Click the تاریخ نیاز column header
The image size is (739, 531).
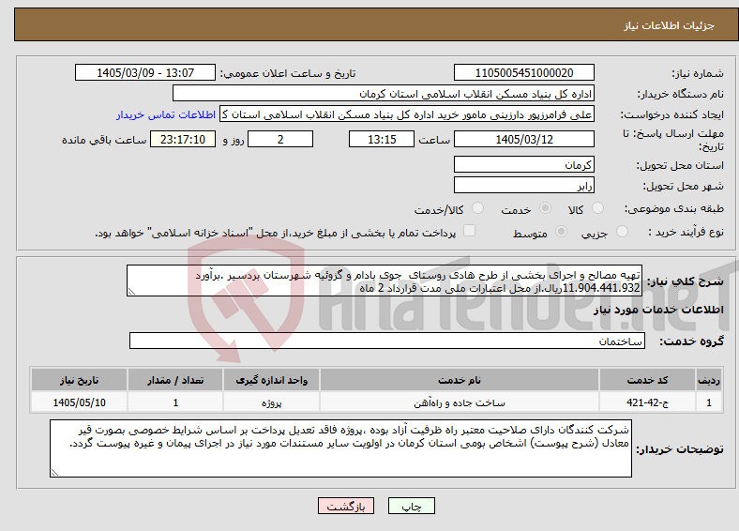(79, 380)
